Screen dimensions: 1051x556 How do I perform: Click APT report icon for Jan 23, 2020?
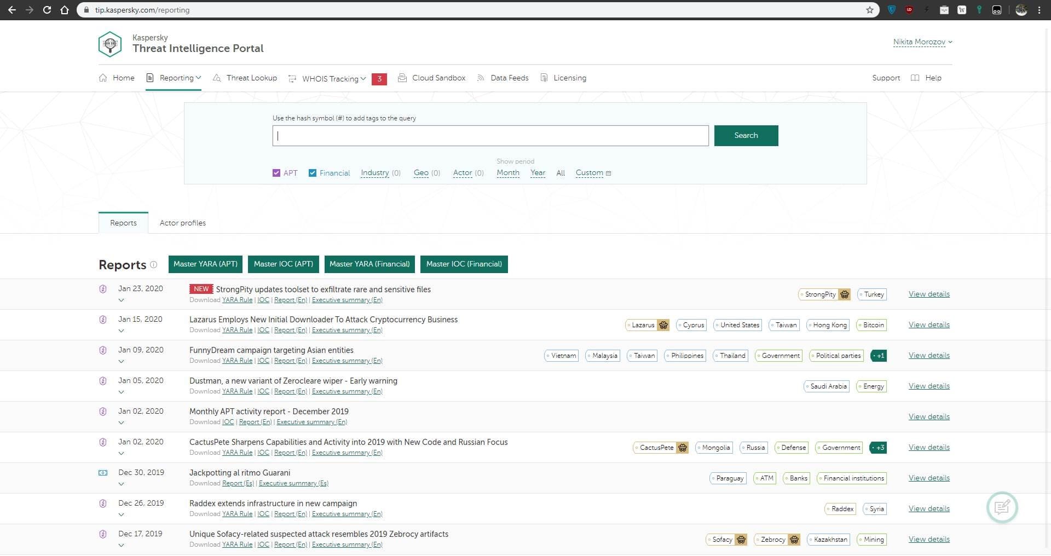(x=103, y=289)
